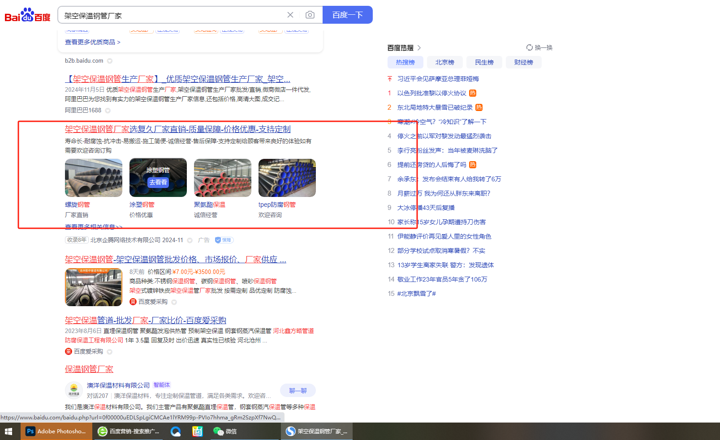Open 13岁学生离家失联 topic
Viewport: 720px width, 440px height.
446,265
